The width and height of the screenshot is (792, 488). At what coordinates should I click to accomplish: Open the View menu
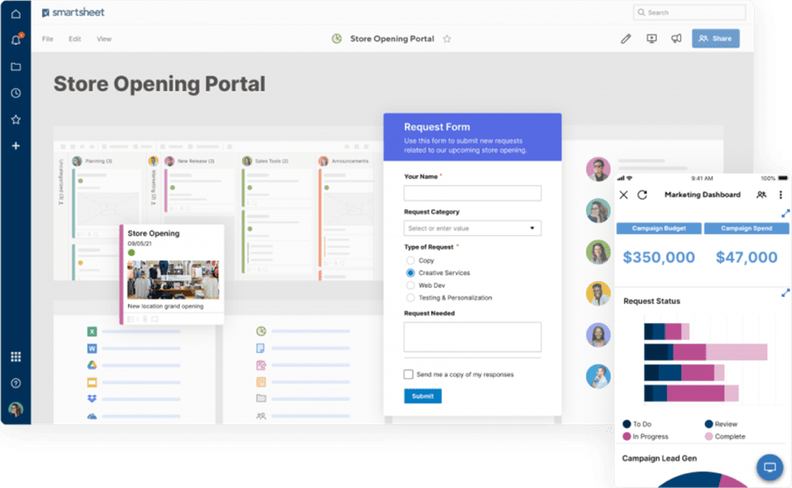(x=104, y=39)
